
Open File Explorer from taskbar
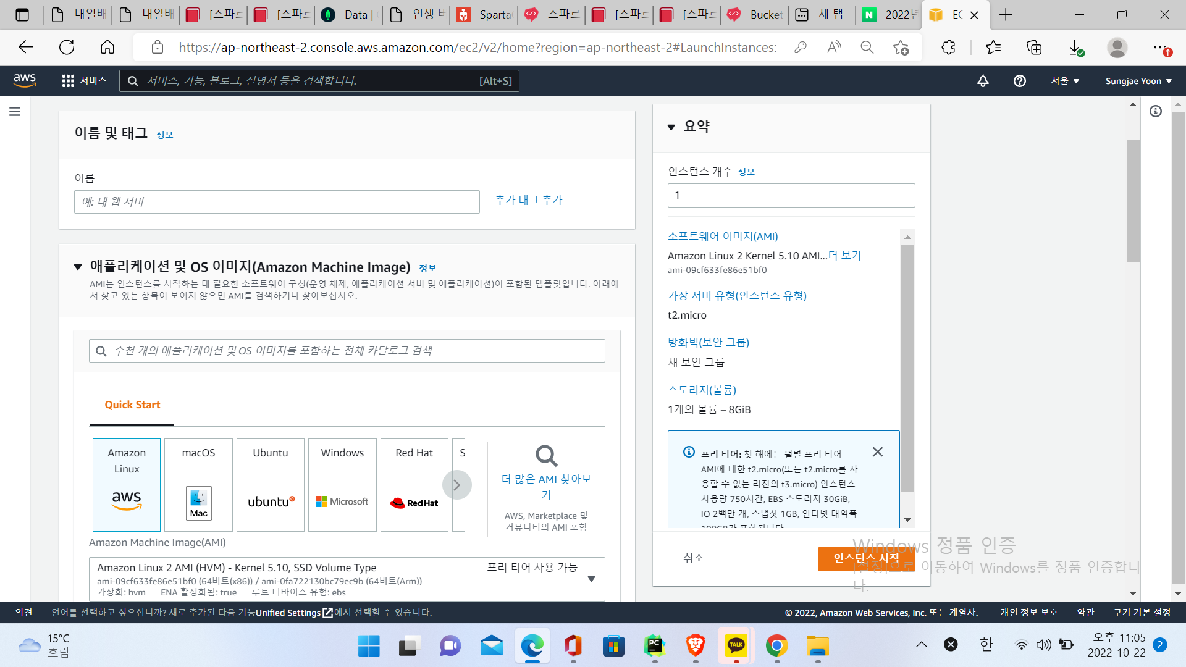pyautogui.click(x=817, y=645)
